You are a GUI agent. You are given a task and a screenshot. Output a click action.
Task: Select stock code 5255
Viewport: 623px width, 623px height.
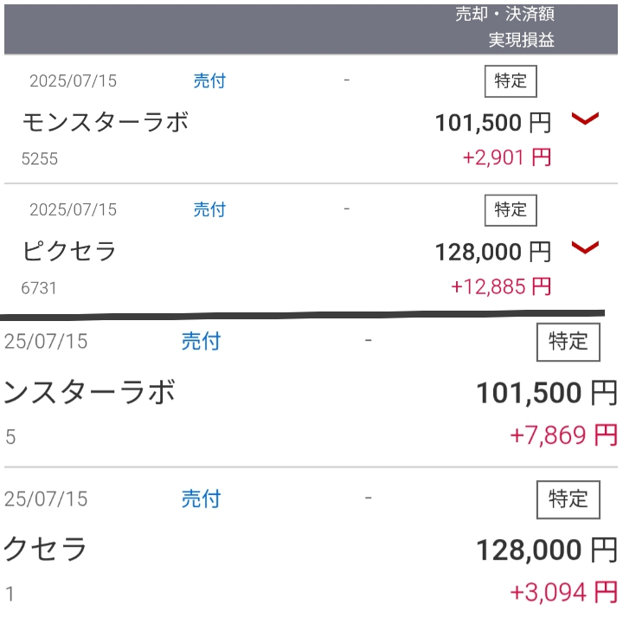pos(40,158)
